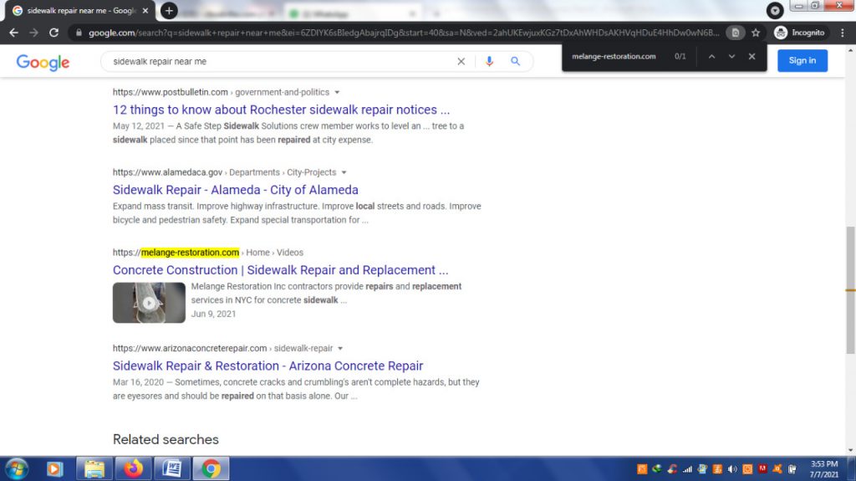Viewport: 856px width, 481px height.
Task: Open Concrete Construction Sidewalk Repair link
Action: 280,270
